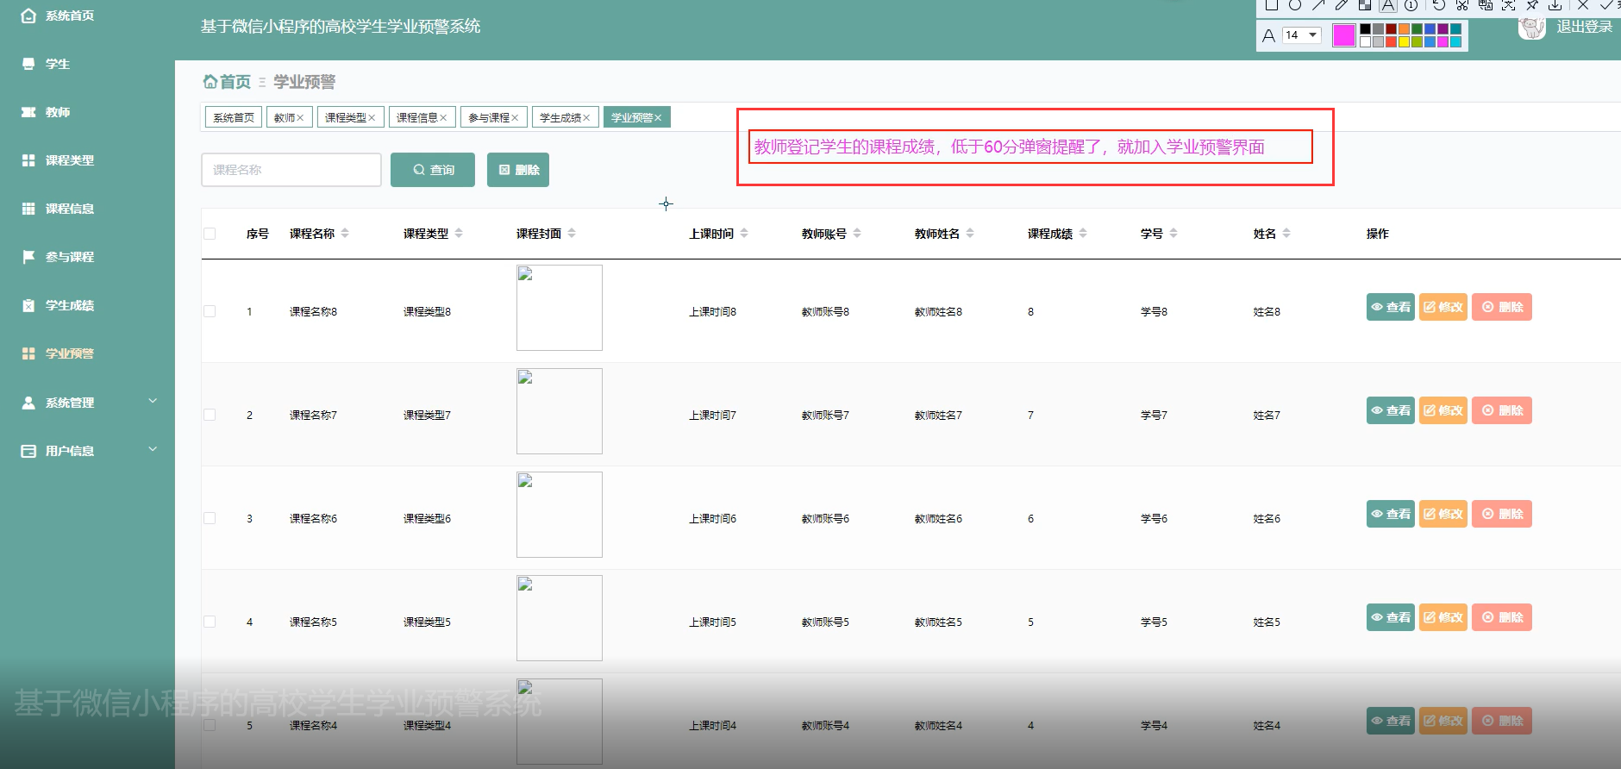The height and width of the screenshot is (769, 1621).
Task: Expand the 系统管理 submenu chevron
Action: pyautogui.click(x=153, y=401)
